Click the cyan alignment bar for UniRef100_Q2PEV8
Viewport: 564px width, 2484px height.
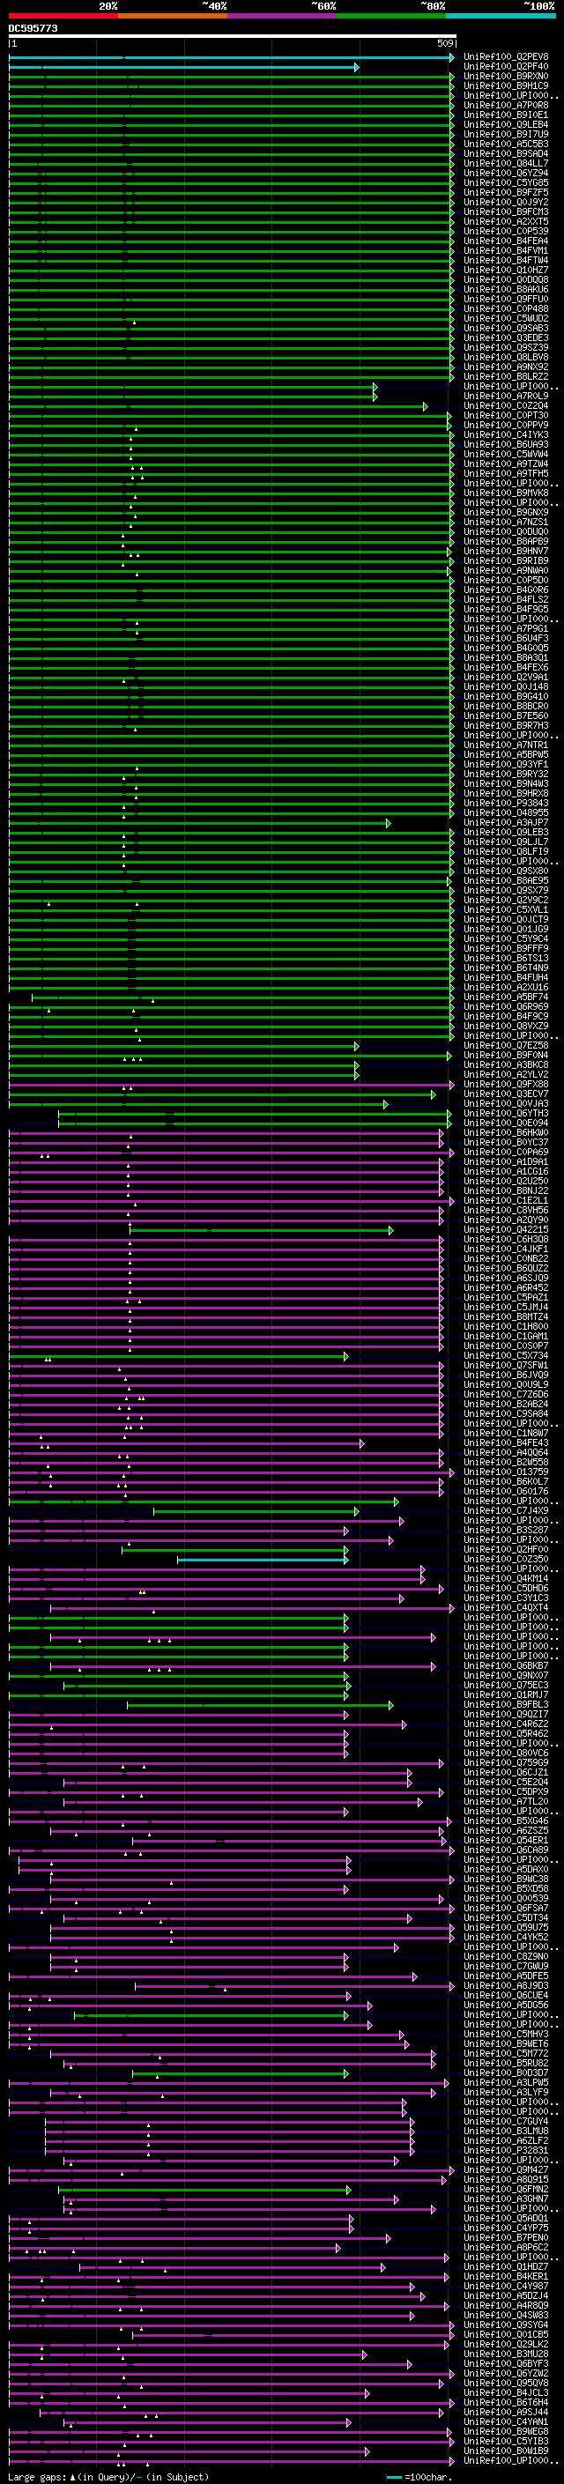tap(232, 58)
